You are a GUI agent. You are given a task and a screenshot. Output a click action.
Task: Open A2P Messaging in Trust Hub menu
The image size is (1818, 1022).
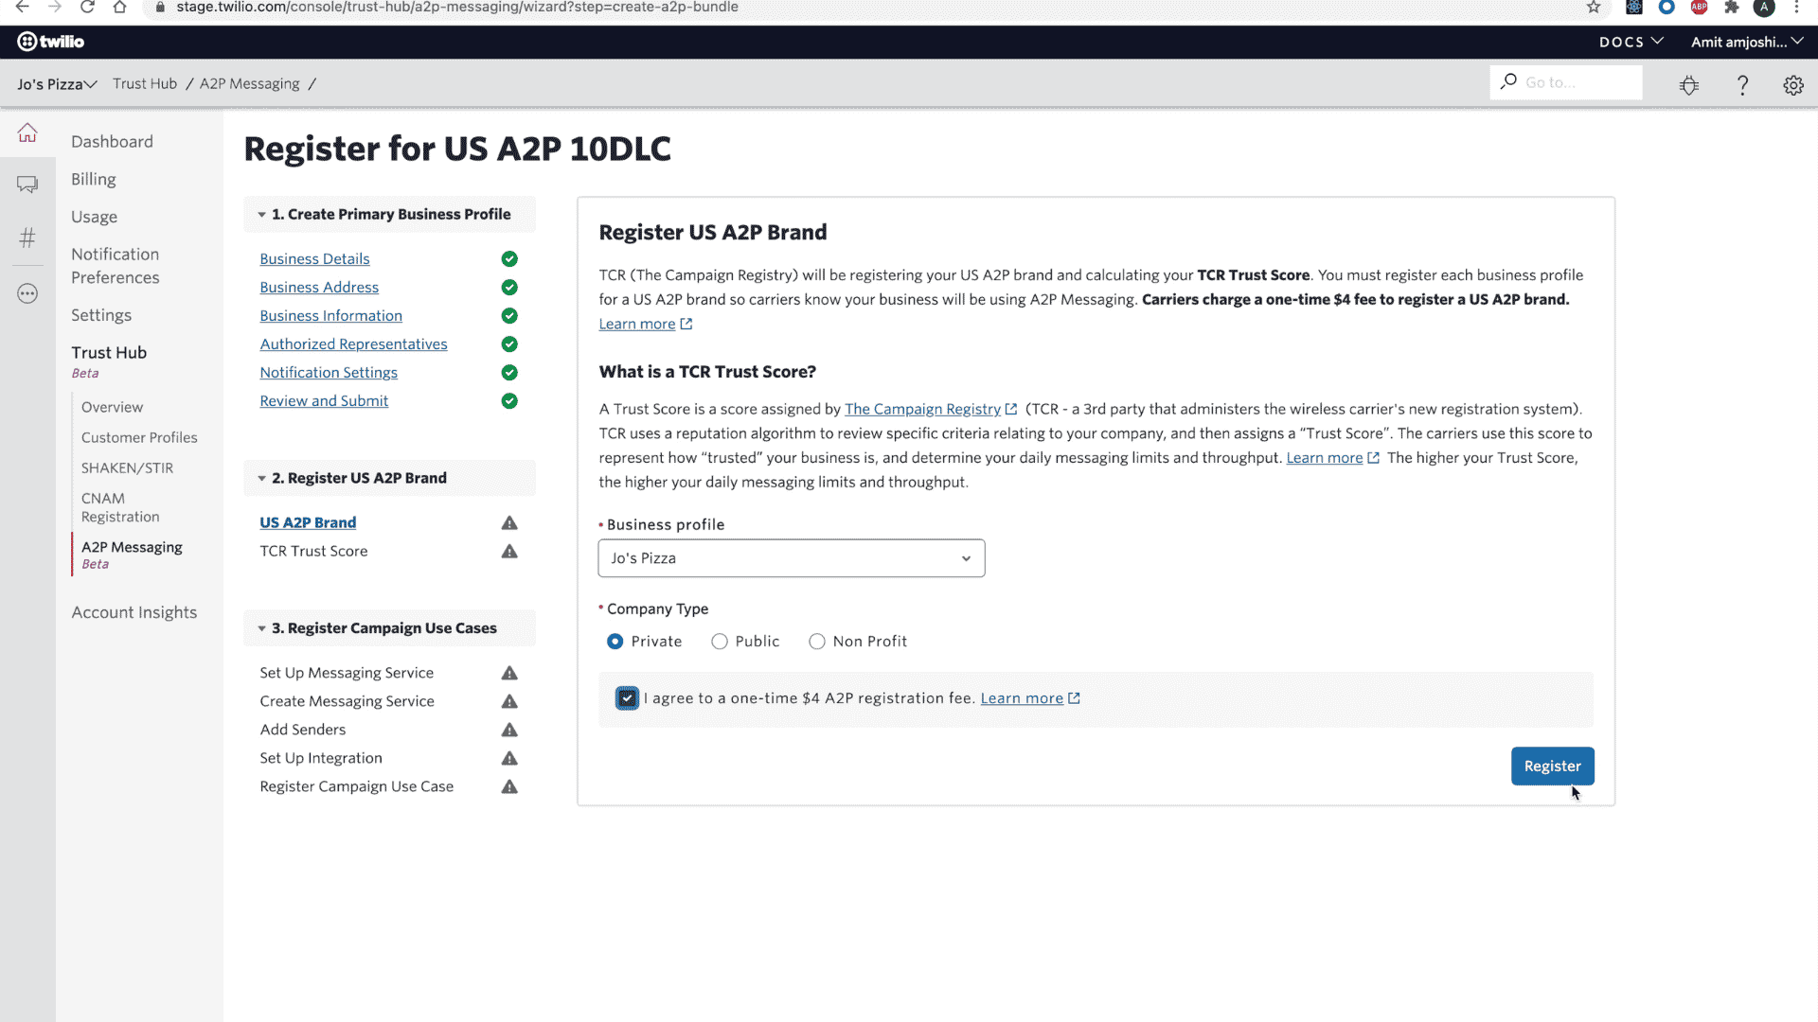[x=132, y=547]
